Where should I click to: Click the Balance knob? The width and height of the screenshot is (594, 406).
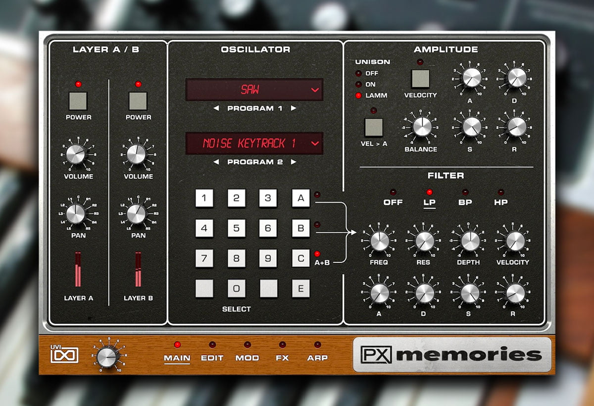point(421,127)
